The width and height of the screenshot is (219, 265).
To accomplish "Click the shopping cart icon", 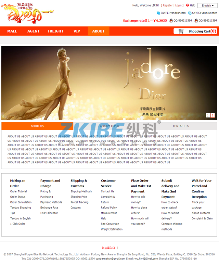I will tap(181, 31).
